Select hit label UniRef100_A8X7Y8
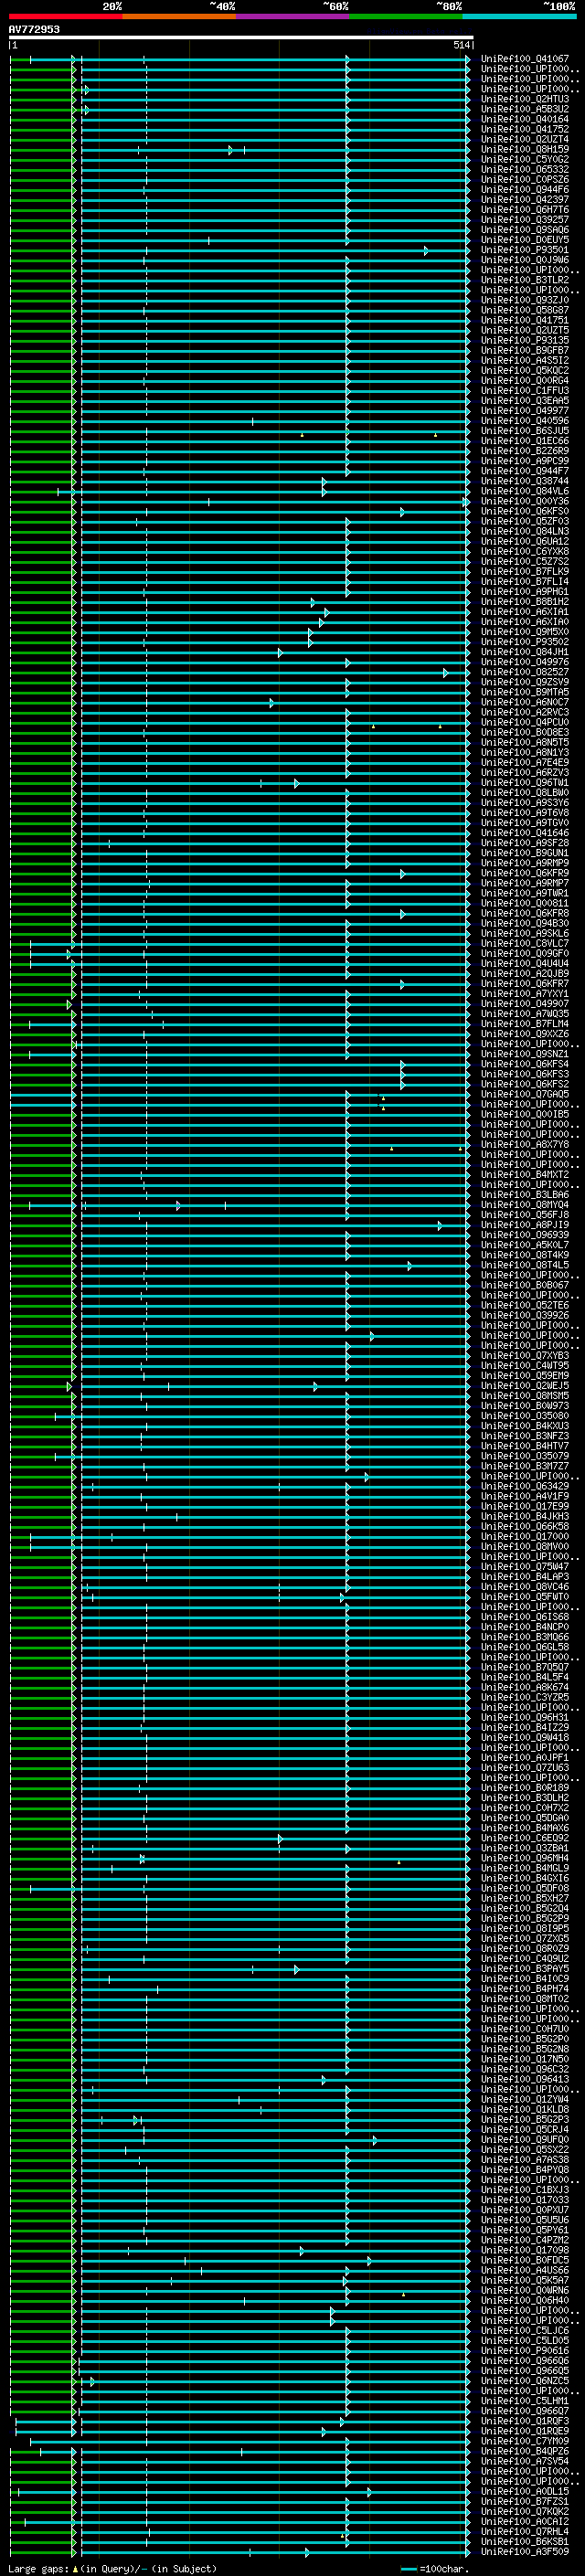The width and height of the screenshot is (585, 2576). [x=525, y=1144]
